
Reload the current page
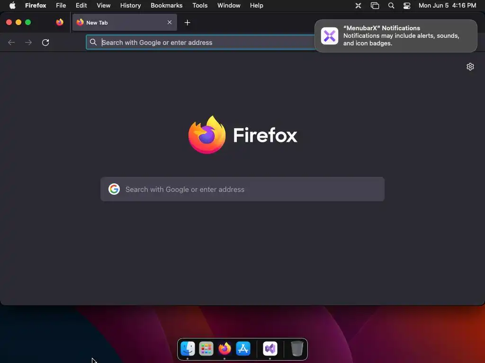[x=45, y=42]
